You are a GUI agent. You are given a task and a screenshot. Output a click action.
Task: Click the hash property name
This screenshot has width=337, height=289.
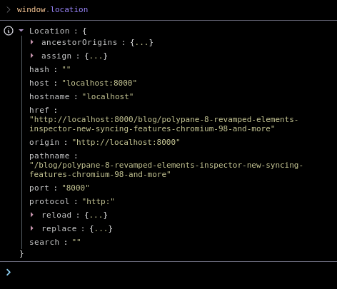tap(39, 69)
